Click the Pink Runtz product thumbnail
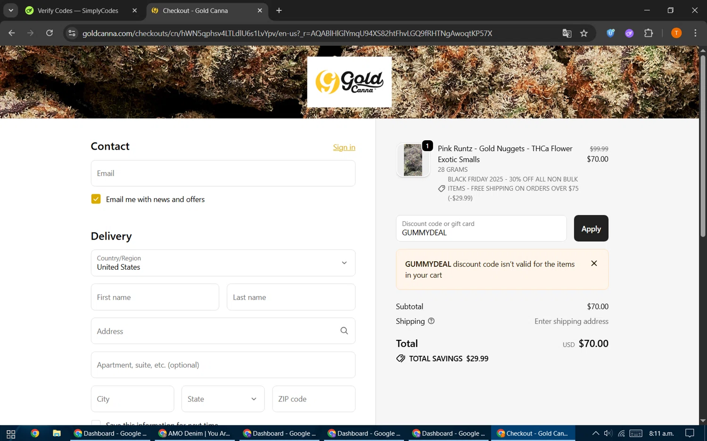Image resolution: width=707 pixels, height=441 pixels. tap(413, 160)
